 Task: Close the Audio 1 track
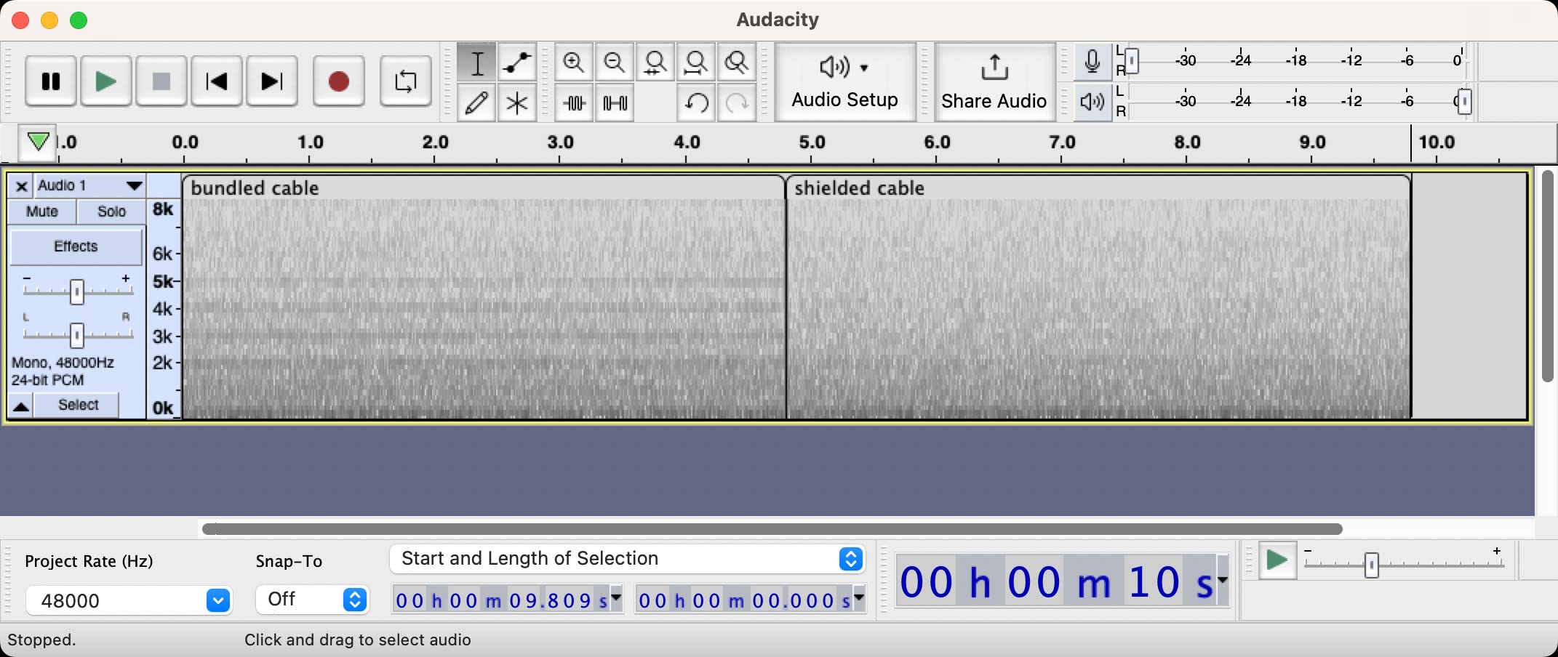(x=22, y=187)
